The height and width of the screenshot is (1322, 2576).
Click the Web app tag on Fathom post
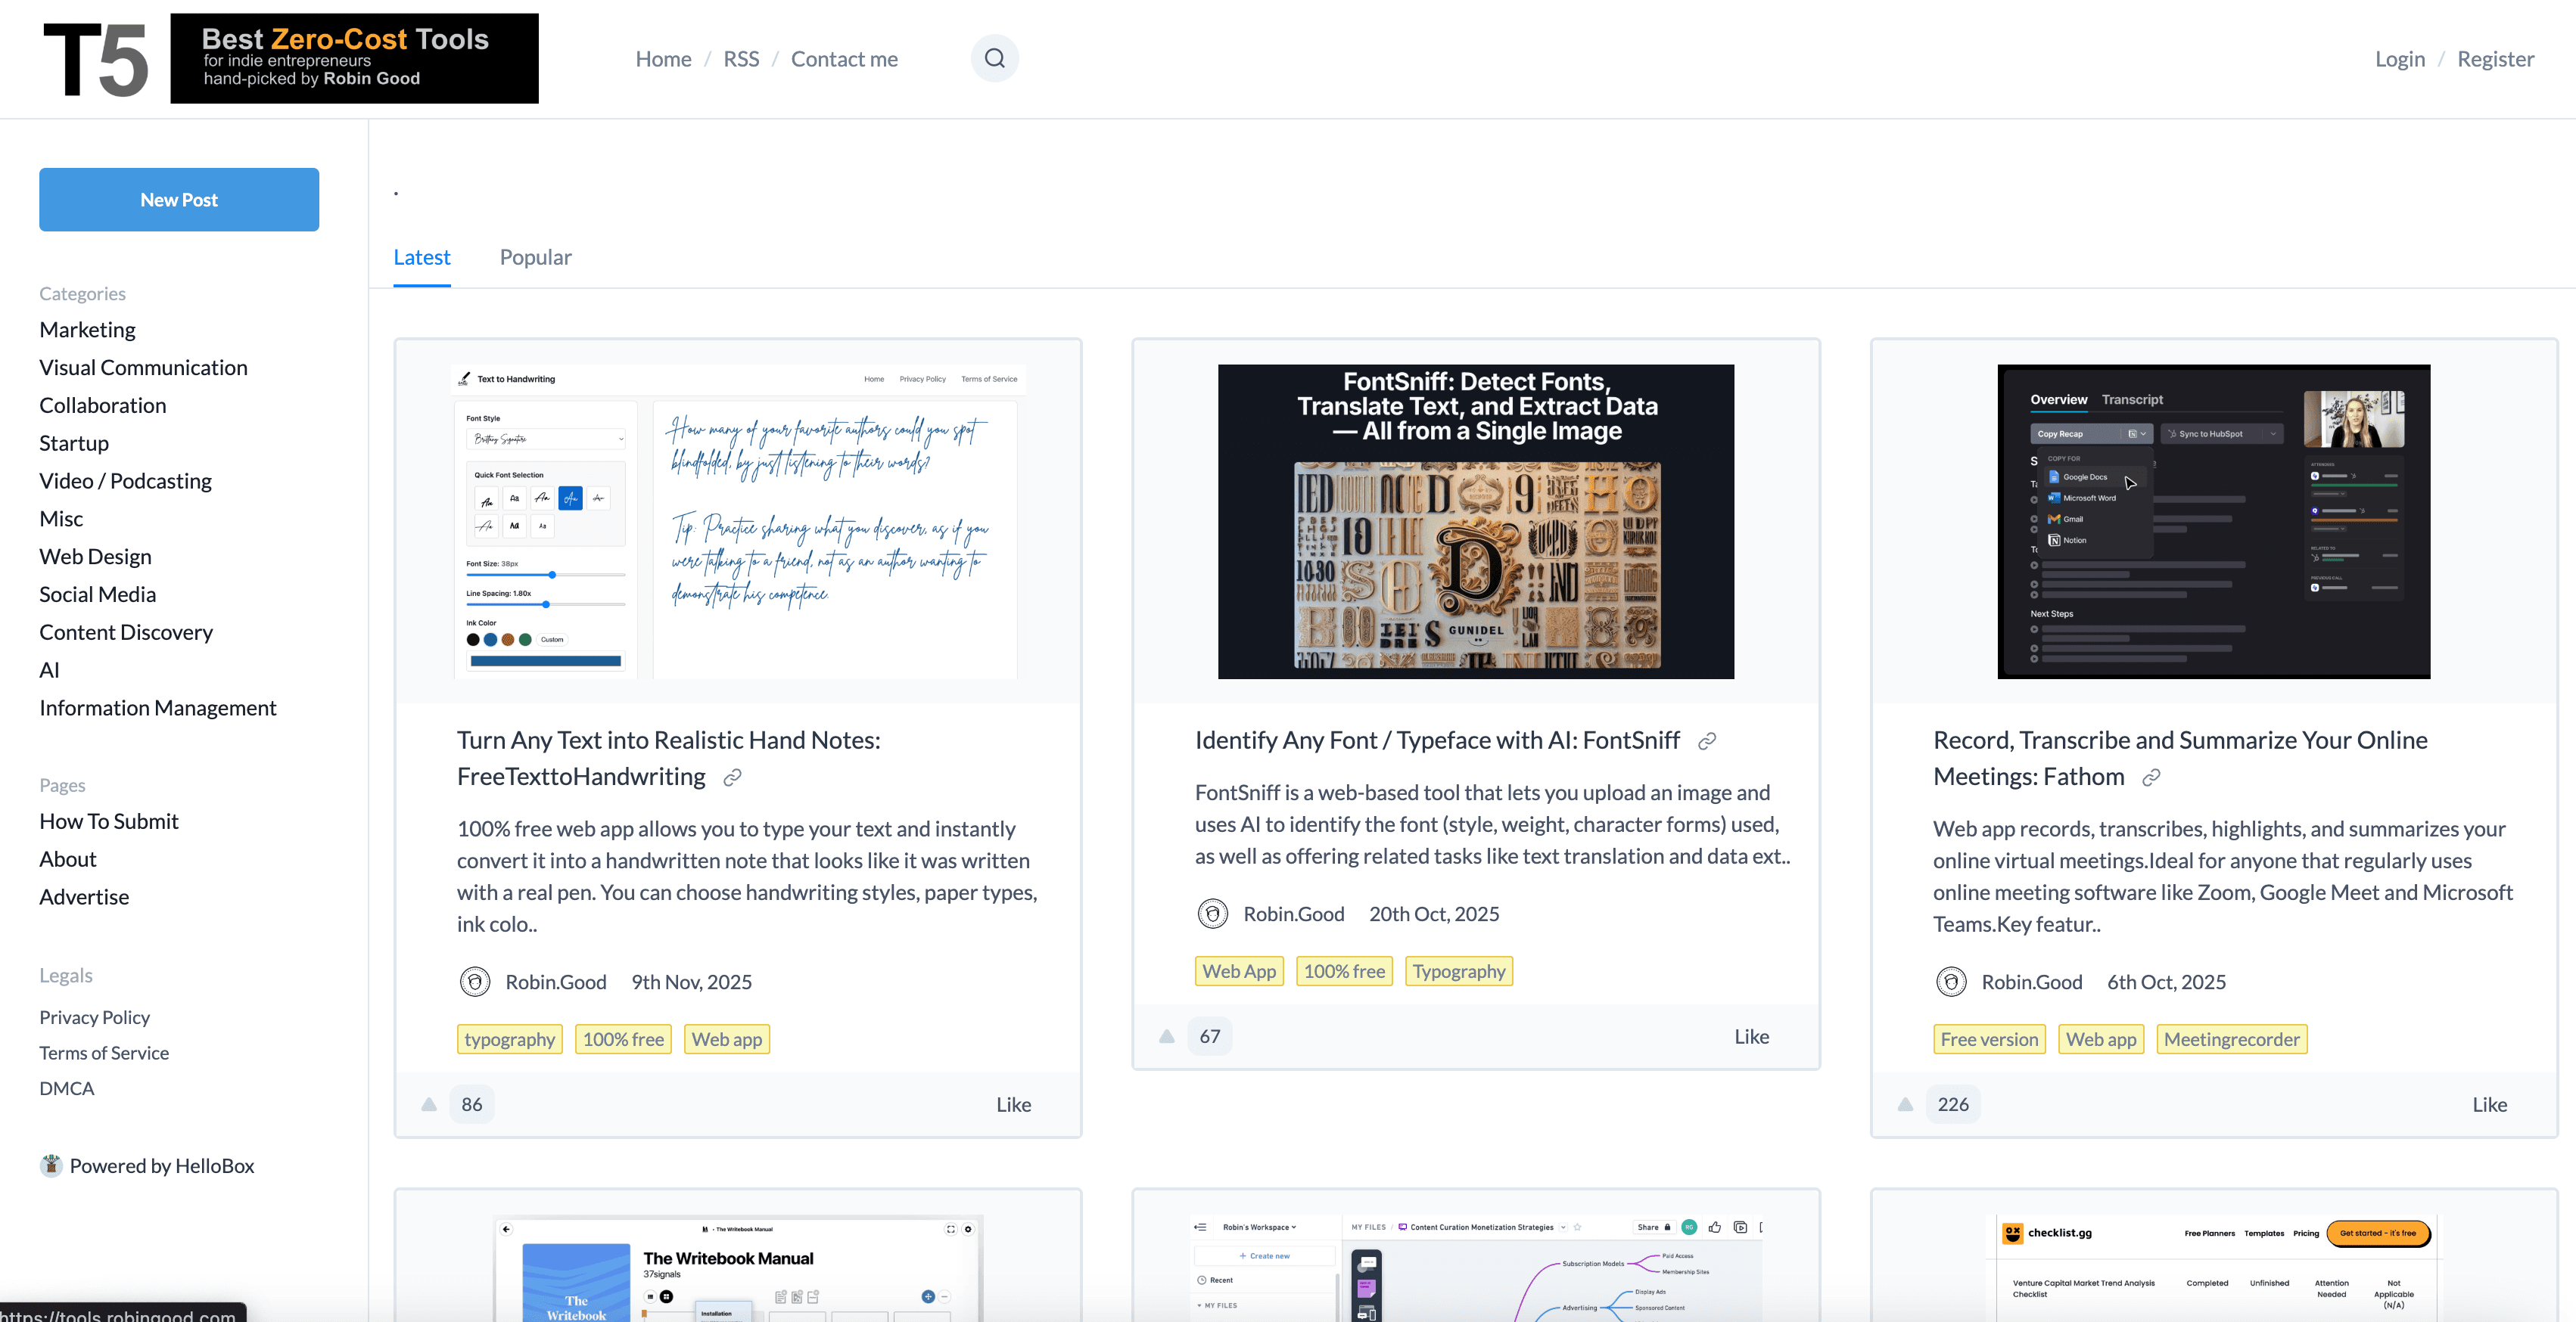tap(2100, 1039)
